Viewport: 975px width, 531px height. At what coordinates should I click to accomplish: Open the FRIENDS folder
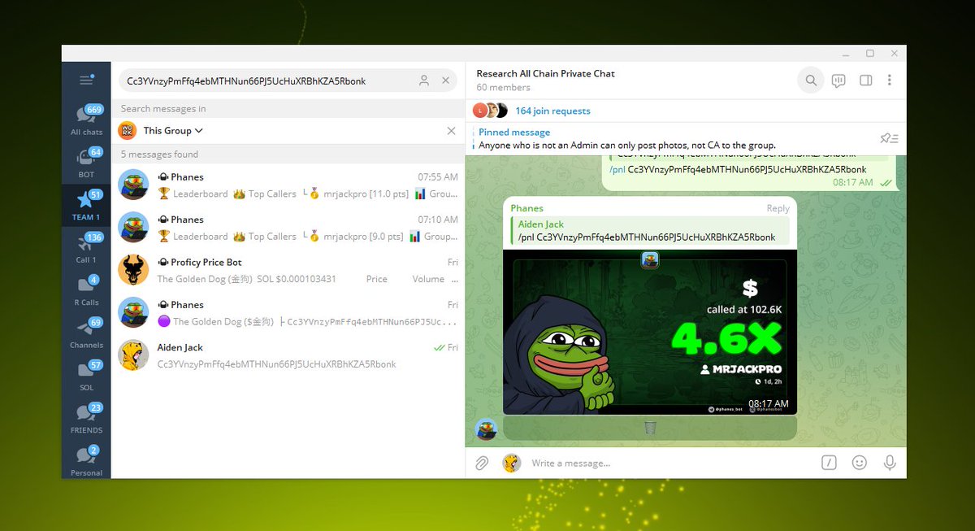click(x=86, y=418)
